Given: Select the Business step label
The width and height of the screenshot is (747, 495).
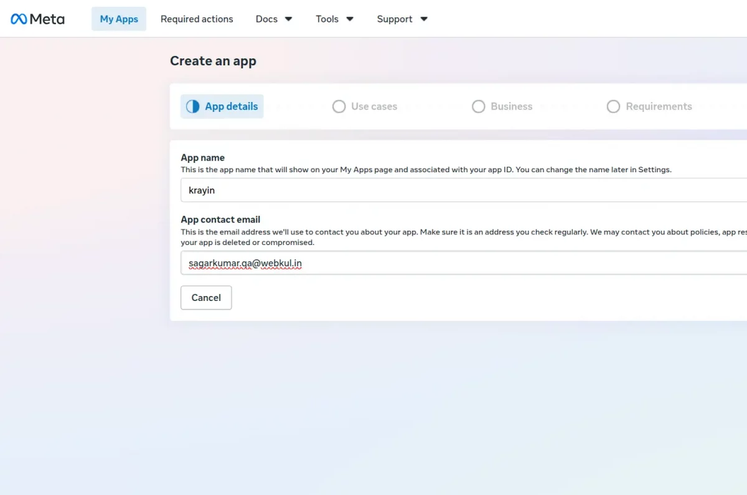Looking at the screenshot, I should [512, 106].
